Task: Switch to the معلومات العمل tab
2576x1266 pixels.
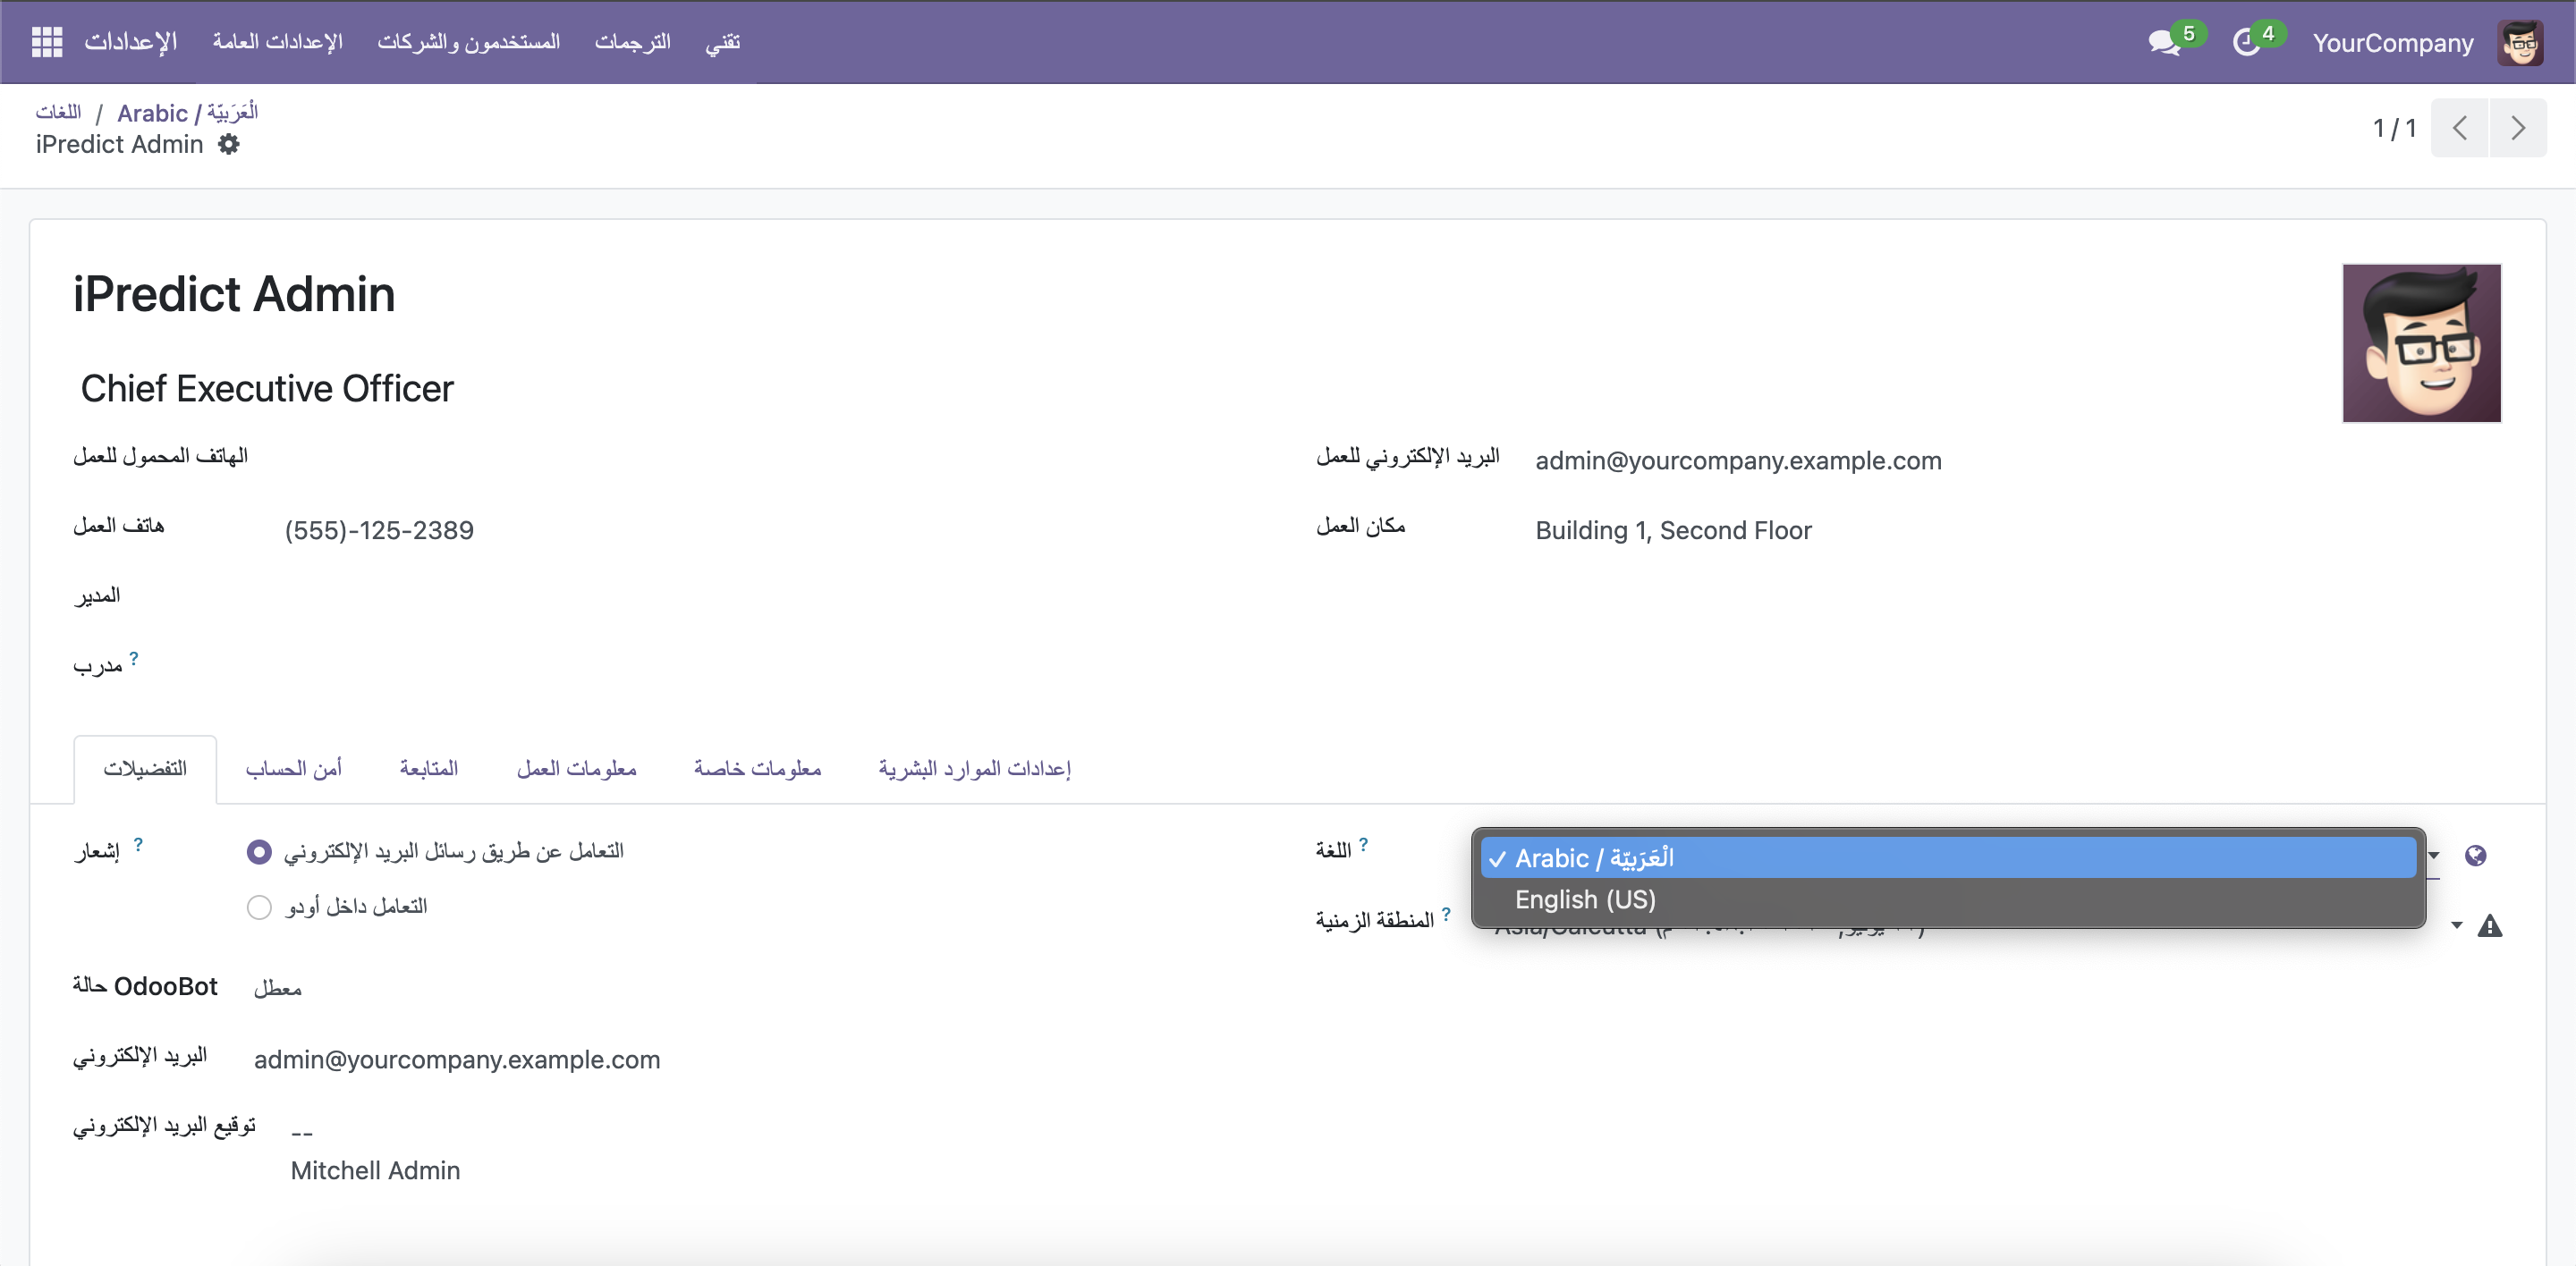Action: pos(577,768)
